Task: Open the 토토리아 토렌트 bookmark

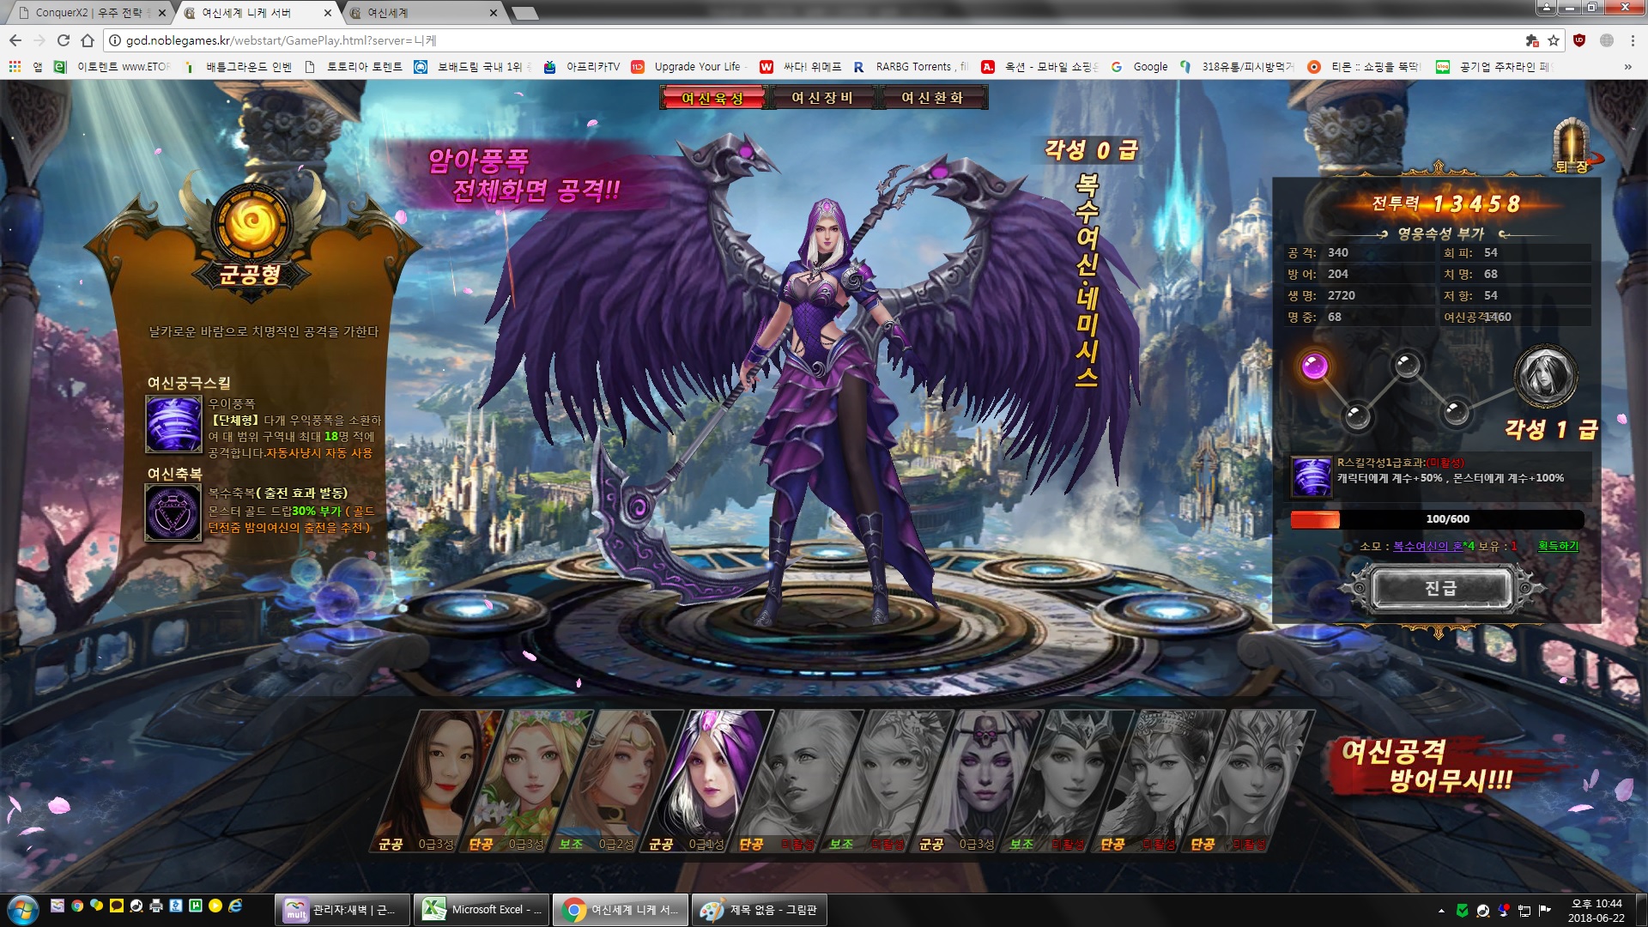Action: (x=354, y=66)
